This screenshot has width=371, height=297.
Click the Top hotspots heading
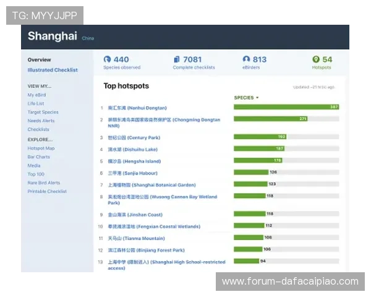[126, 86]
